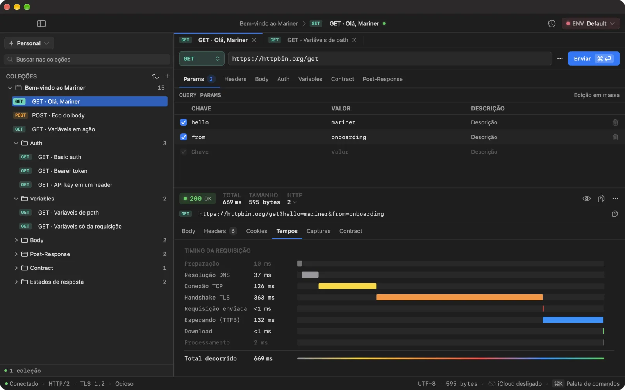Open the GET method dropdown
The height and width of the screenshot is (390, 625).
coord(202,58)
